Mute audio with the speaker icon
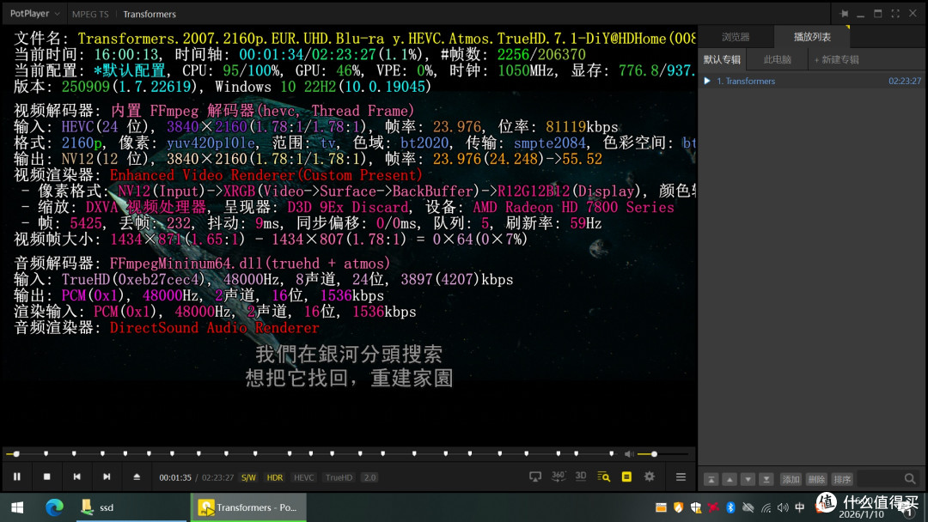The height and width of the screenshot is (522, 928). pyautogui.click(x=628, y=454)
